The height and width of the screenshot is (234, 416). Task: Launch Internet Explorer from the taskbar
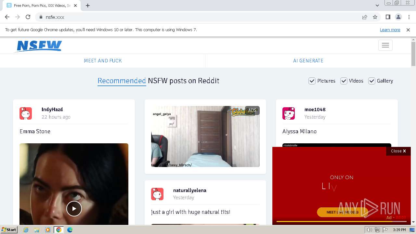[26, 230]
